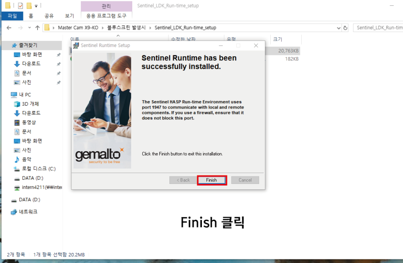Open 문서 under 즐겨찾기
The image size is (403, 263).
click(27, 73)
